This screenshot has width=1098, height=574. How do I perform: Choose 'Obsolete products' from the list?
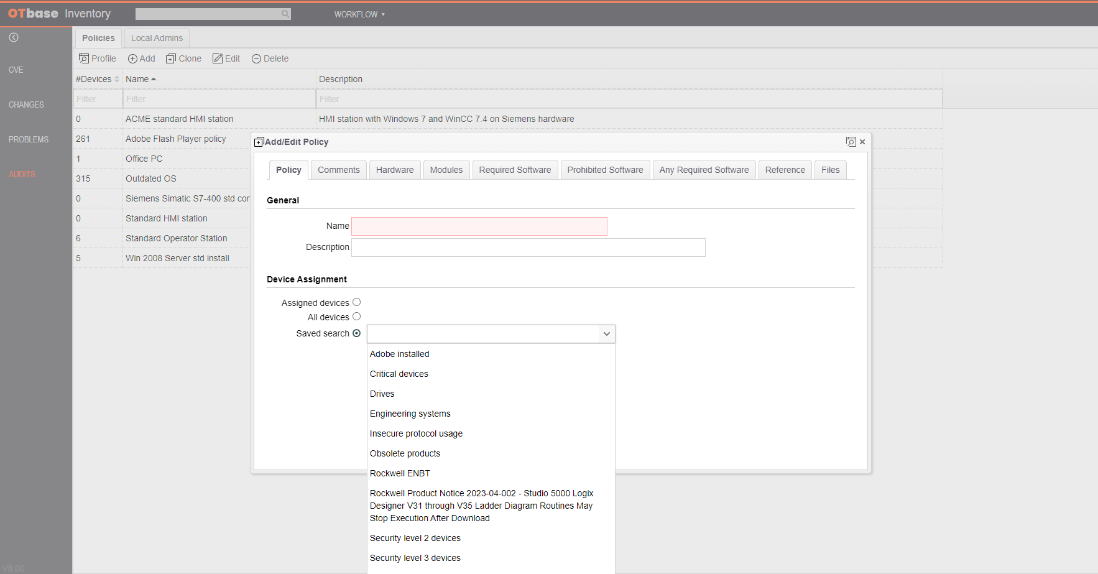491,453
